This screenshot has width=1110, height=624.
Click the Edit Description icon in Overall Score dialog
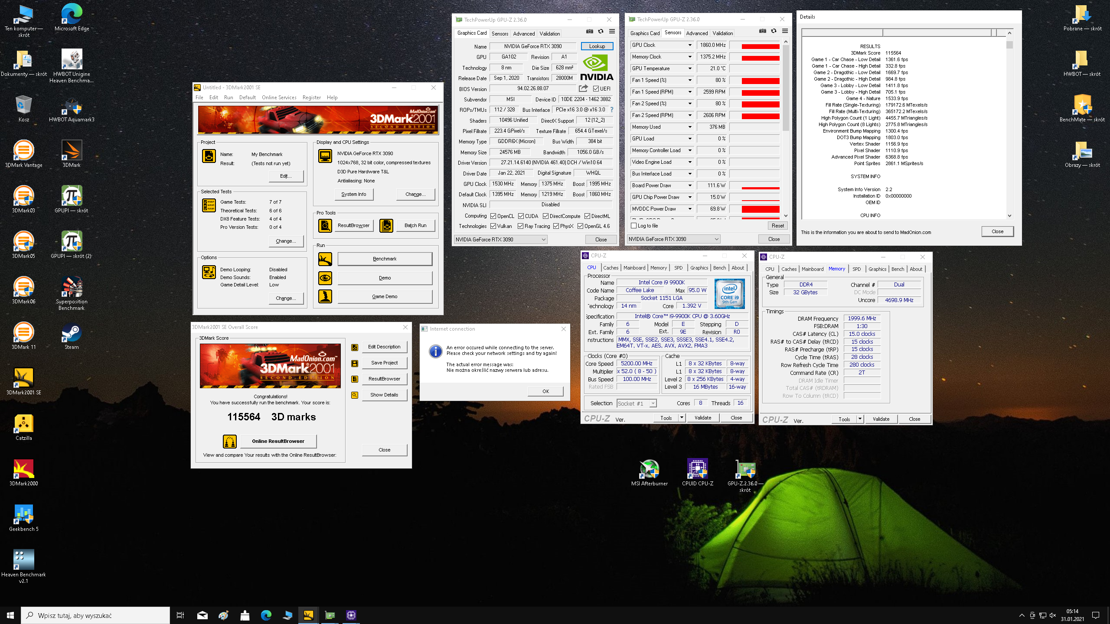click(x=355, y=347)
